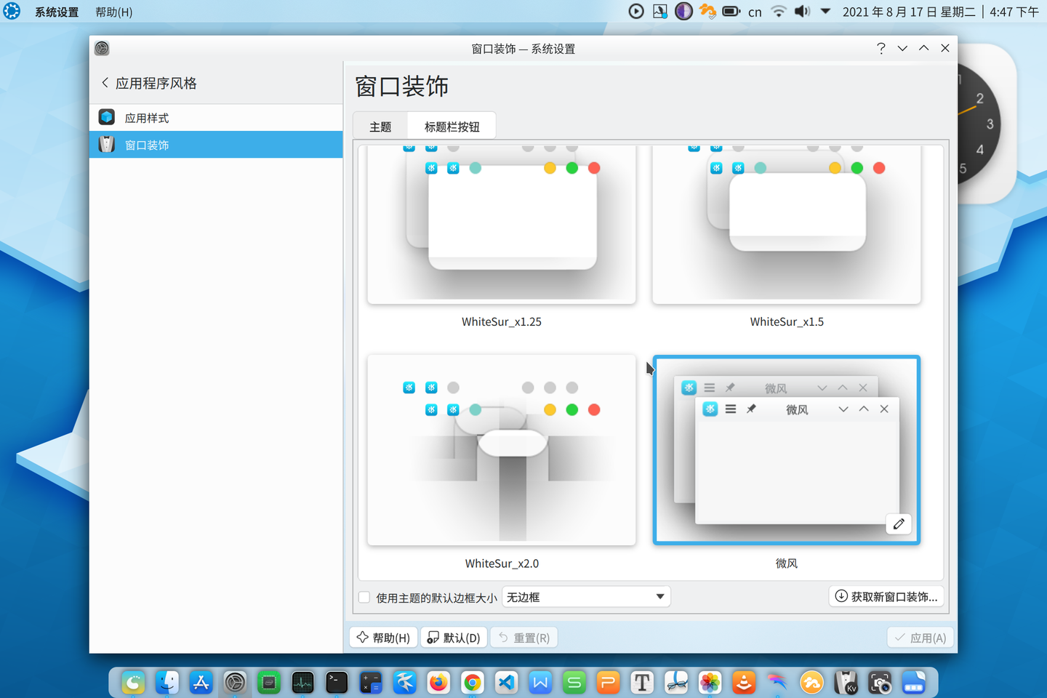The width and height of the screenshot is (1047, 698).
Task: Open the screenshot camera tool in the dock
Action: pyautogui.click(x=880, y=682)
